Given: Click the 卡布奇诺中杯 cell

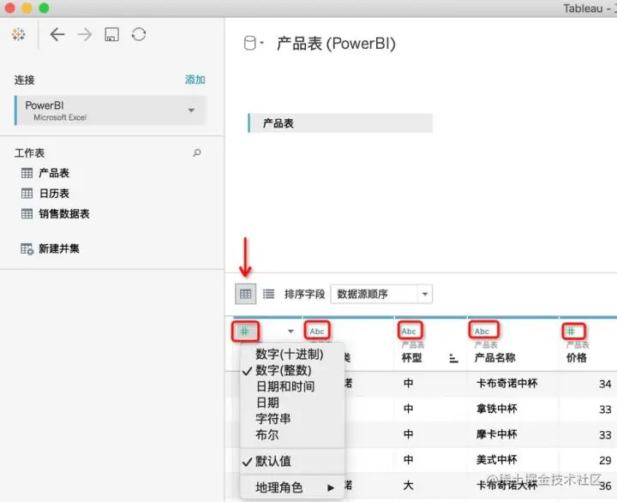Looking at the screenshot, I should tap(506, 383).
